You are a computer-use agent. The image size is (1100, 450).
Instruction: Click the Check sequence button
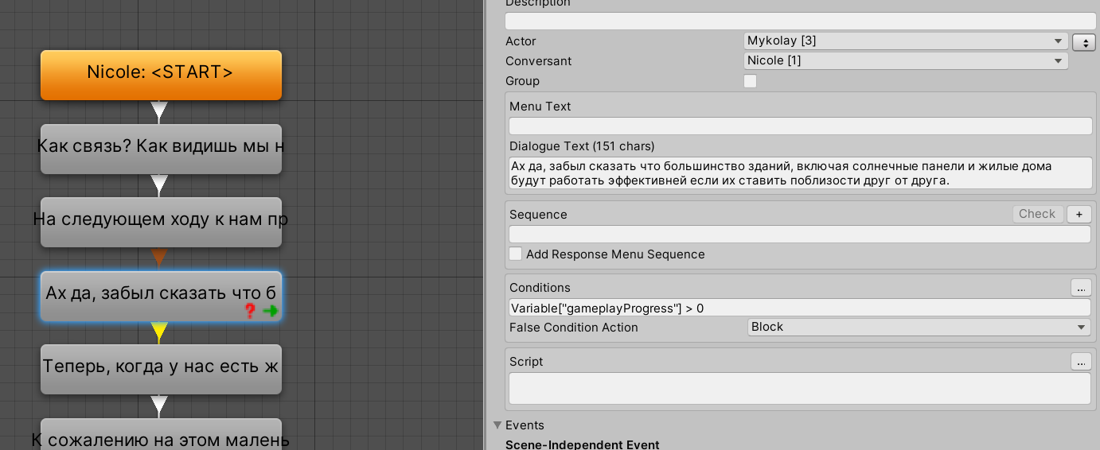pos(1037,214)
